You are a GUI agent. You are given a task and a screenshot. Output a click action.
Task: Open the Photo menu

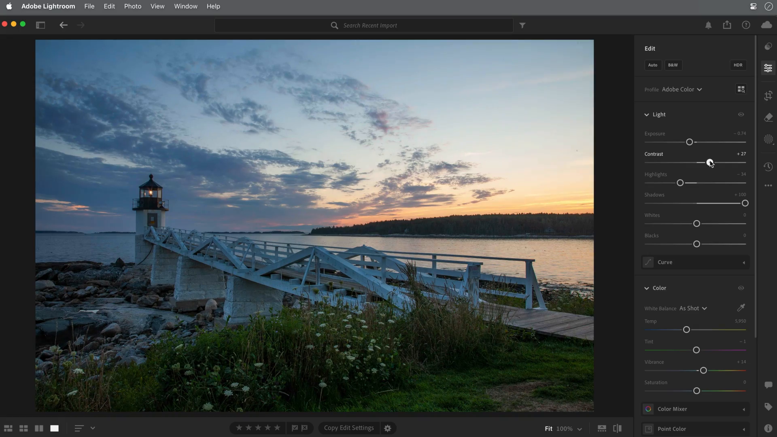(x=133, y=6)
